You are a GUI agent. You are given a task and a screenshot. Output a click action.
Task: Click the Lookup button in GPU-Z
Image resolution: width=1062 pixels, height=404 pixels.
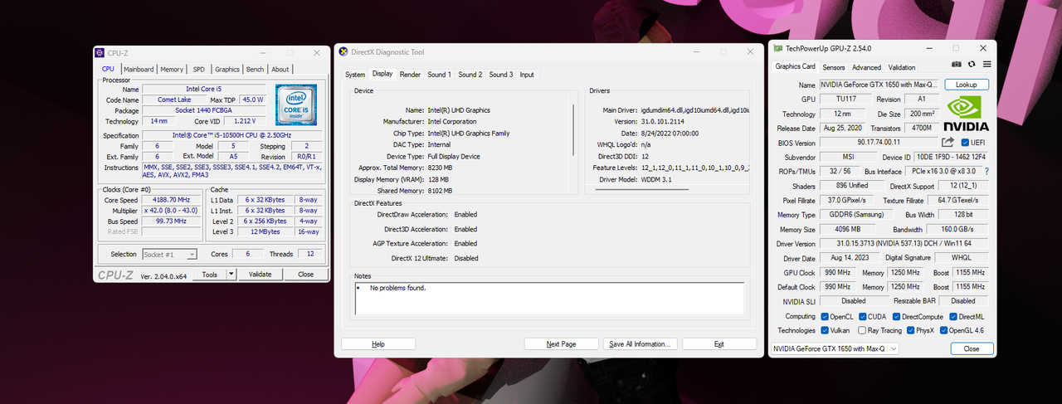pyautogui.click(x=967, y=85)
